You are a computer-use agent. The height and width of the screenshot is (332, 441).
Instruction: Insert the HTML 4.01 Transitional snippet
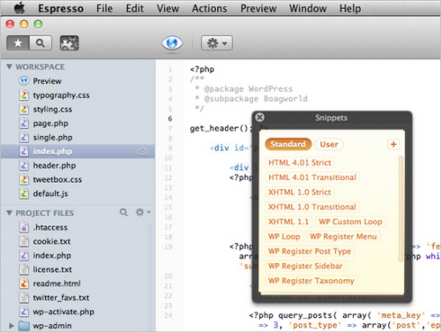[312, 177]
